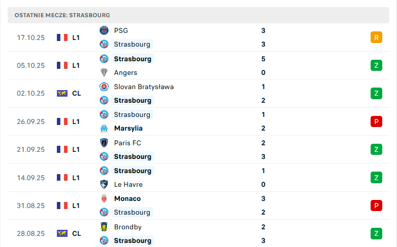The image size is (397, 247).
Task: Click the red P badge for Marsylia match
Action: tap(376, 121)
